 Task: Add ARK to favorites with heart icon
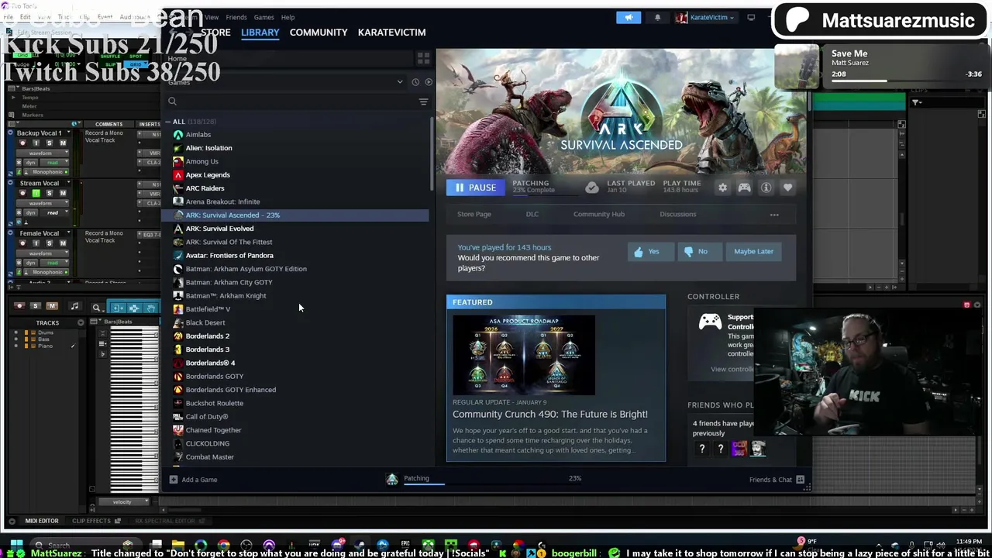(x=787, y=188)
